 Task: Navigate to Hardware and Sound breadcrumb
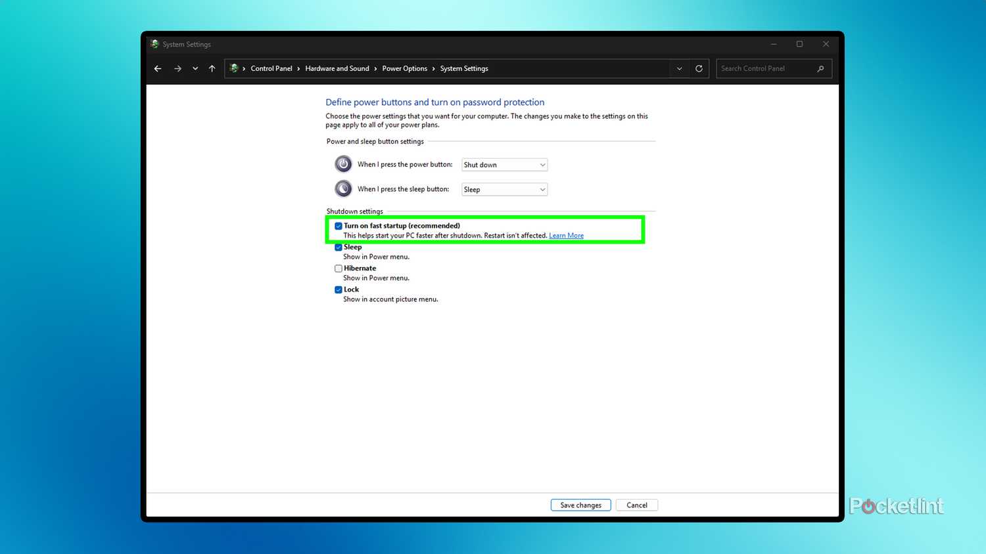337,68
